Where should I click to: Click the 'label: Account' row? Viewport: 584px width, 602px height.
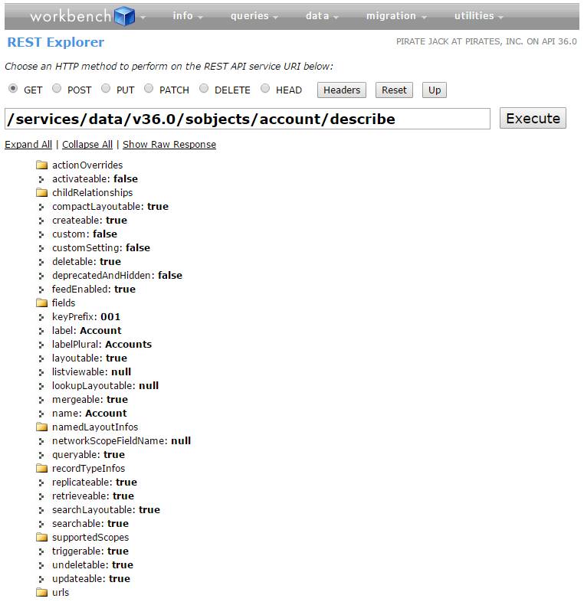click(x=87, y=331)
